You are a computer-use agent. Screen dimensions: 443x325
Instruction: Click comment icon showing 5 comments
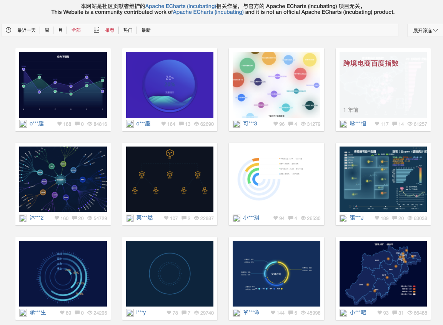tap(291, 313)
